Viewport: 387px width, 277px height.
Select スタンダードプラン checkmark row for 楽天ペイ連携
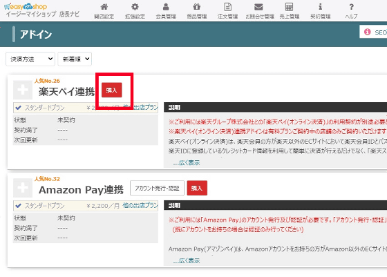point(86,108)
